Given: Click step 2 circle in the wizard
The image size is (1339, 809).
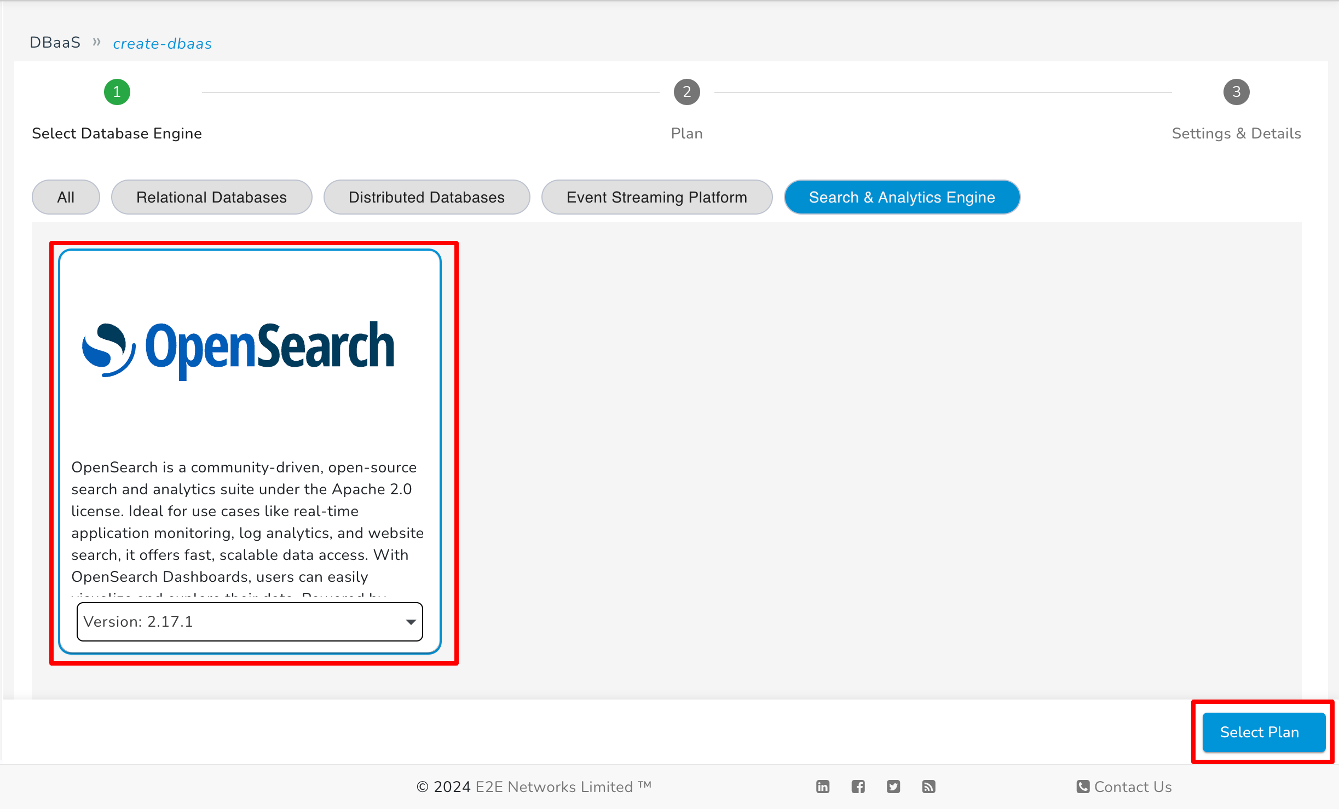Looking at the screenshot, I should pos(686,92).
